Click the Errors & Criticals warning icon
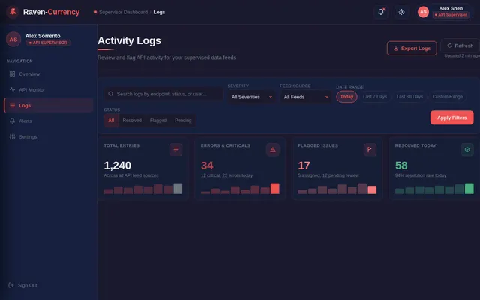480x300 pixels. coord(272,150)
